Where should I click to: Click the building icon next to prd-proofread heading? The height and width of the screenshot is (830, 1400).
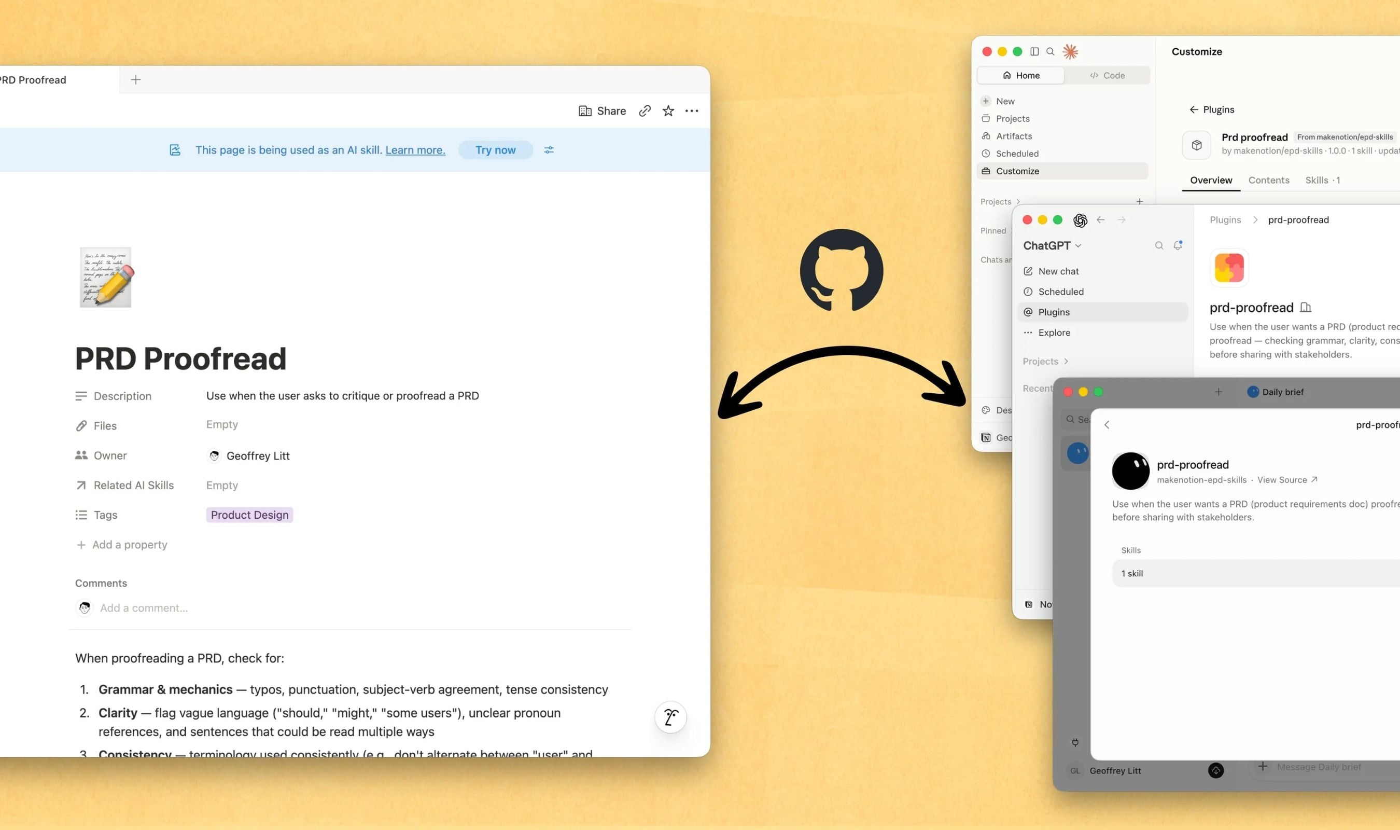coord(1305,307)
